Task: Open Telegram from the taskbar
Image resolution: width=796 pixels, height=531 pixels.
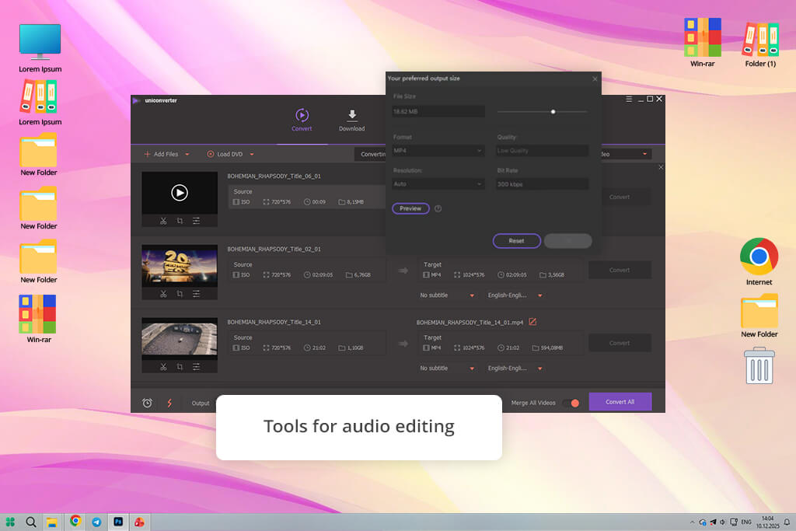Action: tap(96, 522)
